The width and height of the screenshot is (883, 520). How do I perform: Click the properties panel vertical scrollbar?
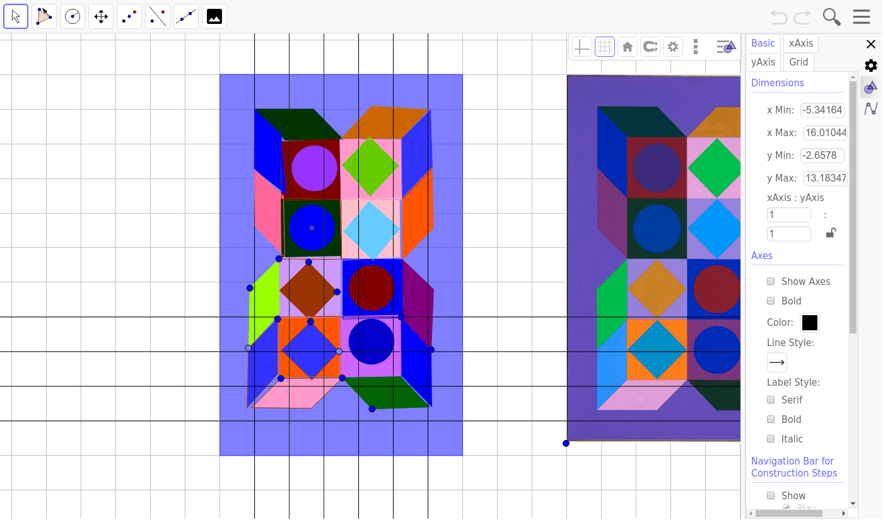(853, 208)
